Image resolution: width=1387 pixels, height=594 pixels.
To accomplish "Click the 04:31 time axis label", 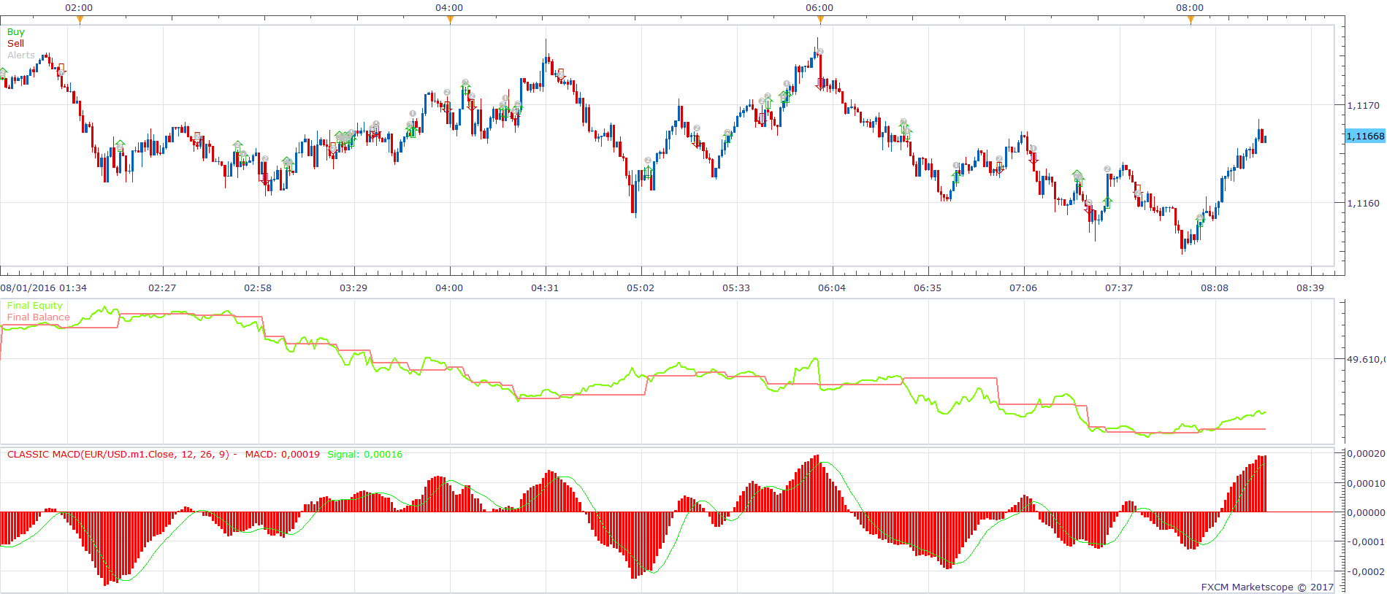I will pos(545,288).
